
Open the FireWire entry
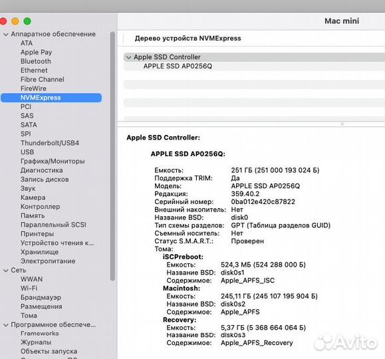[33, 88]
